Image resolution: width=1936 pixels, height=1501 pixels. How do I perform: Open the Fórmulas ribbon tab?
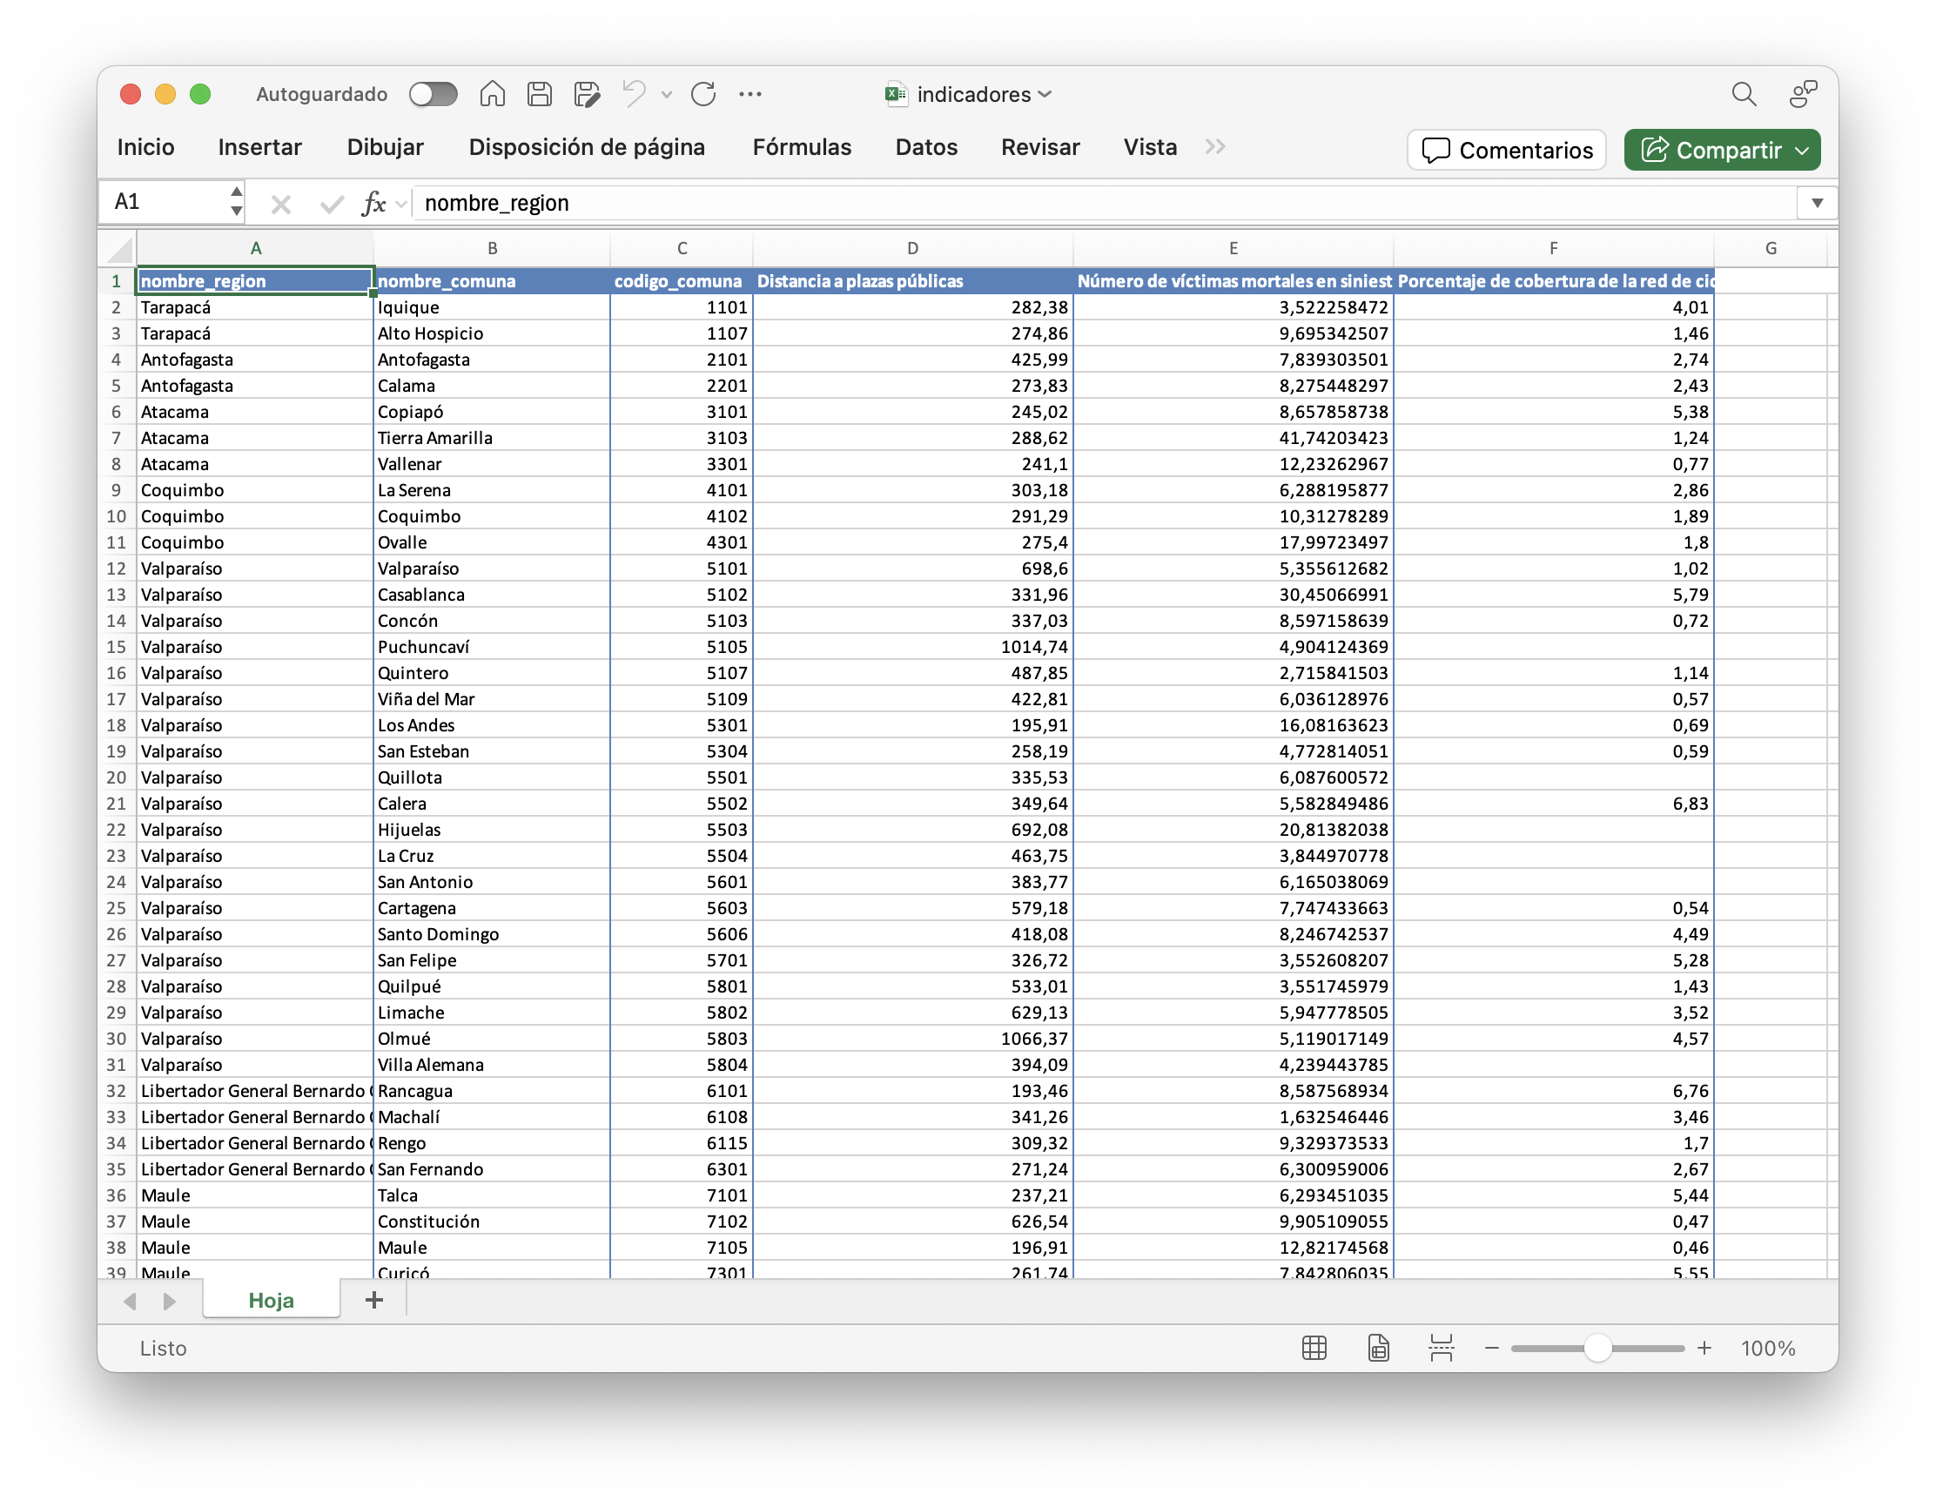pyautogui.click(x=802, y=147)
